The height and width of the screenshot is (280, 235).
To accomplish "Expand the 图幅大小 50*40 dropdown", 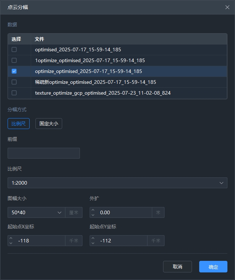I will 36,212.
